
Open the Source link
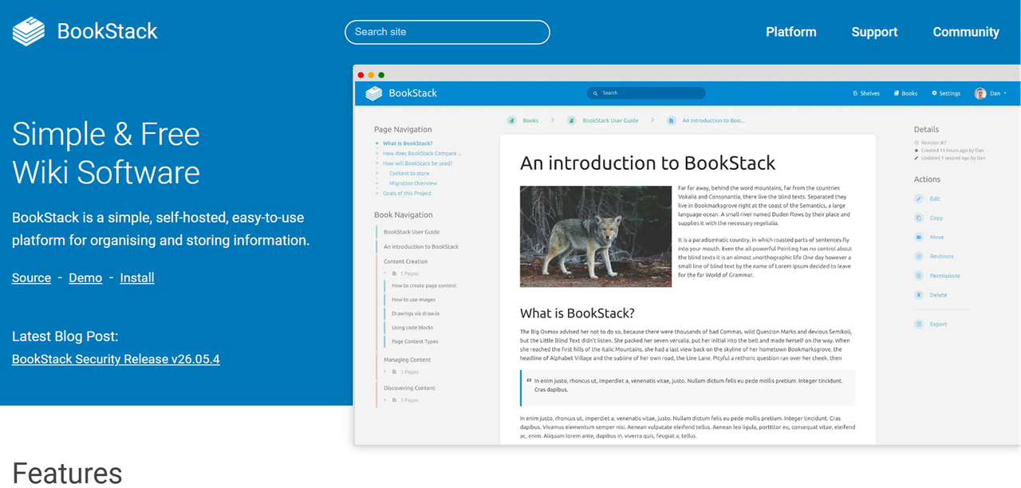(x=31, y=277)
